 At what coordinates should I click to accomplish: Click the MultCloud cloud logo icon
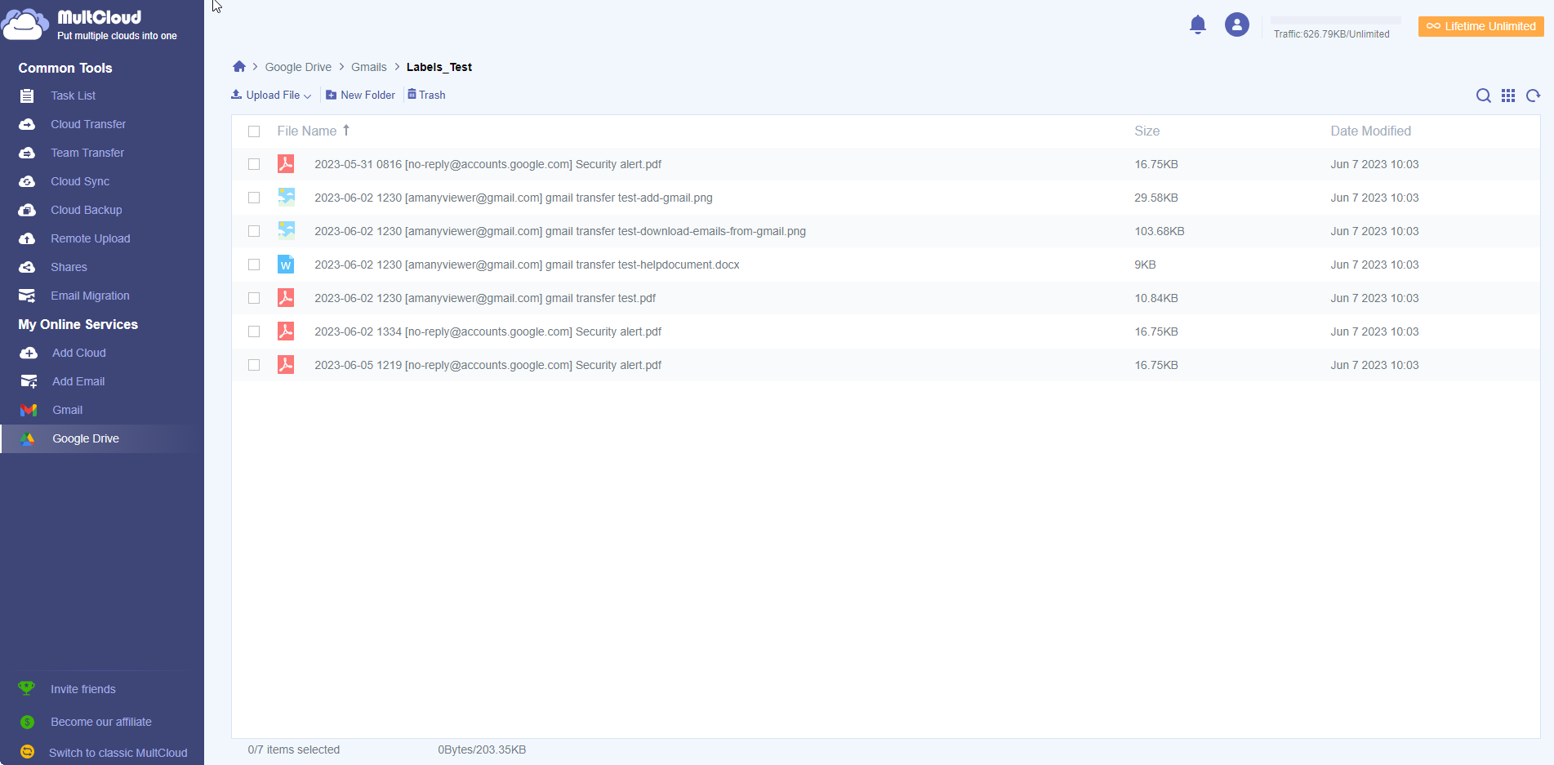point(25,24)
